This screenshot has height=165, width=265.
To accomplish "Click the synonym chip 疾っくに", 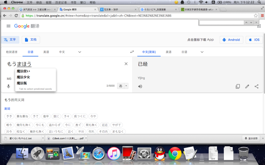I will pos(80,116).
